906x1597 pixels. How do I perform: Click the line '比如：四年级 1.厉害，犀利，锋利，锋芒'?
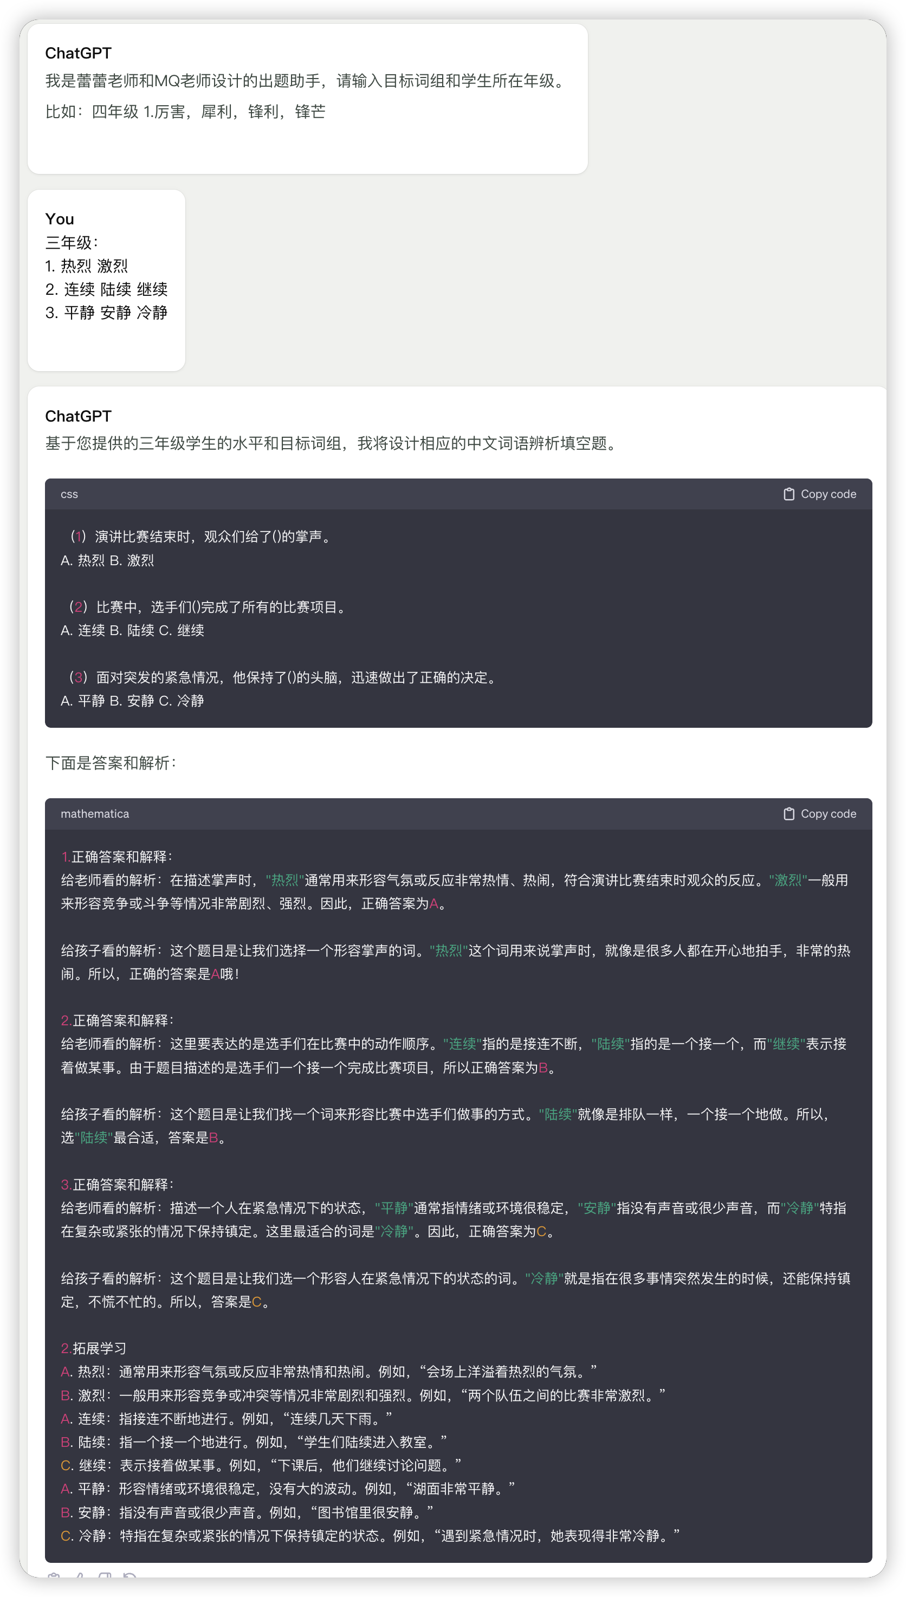coord(185,111)
